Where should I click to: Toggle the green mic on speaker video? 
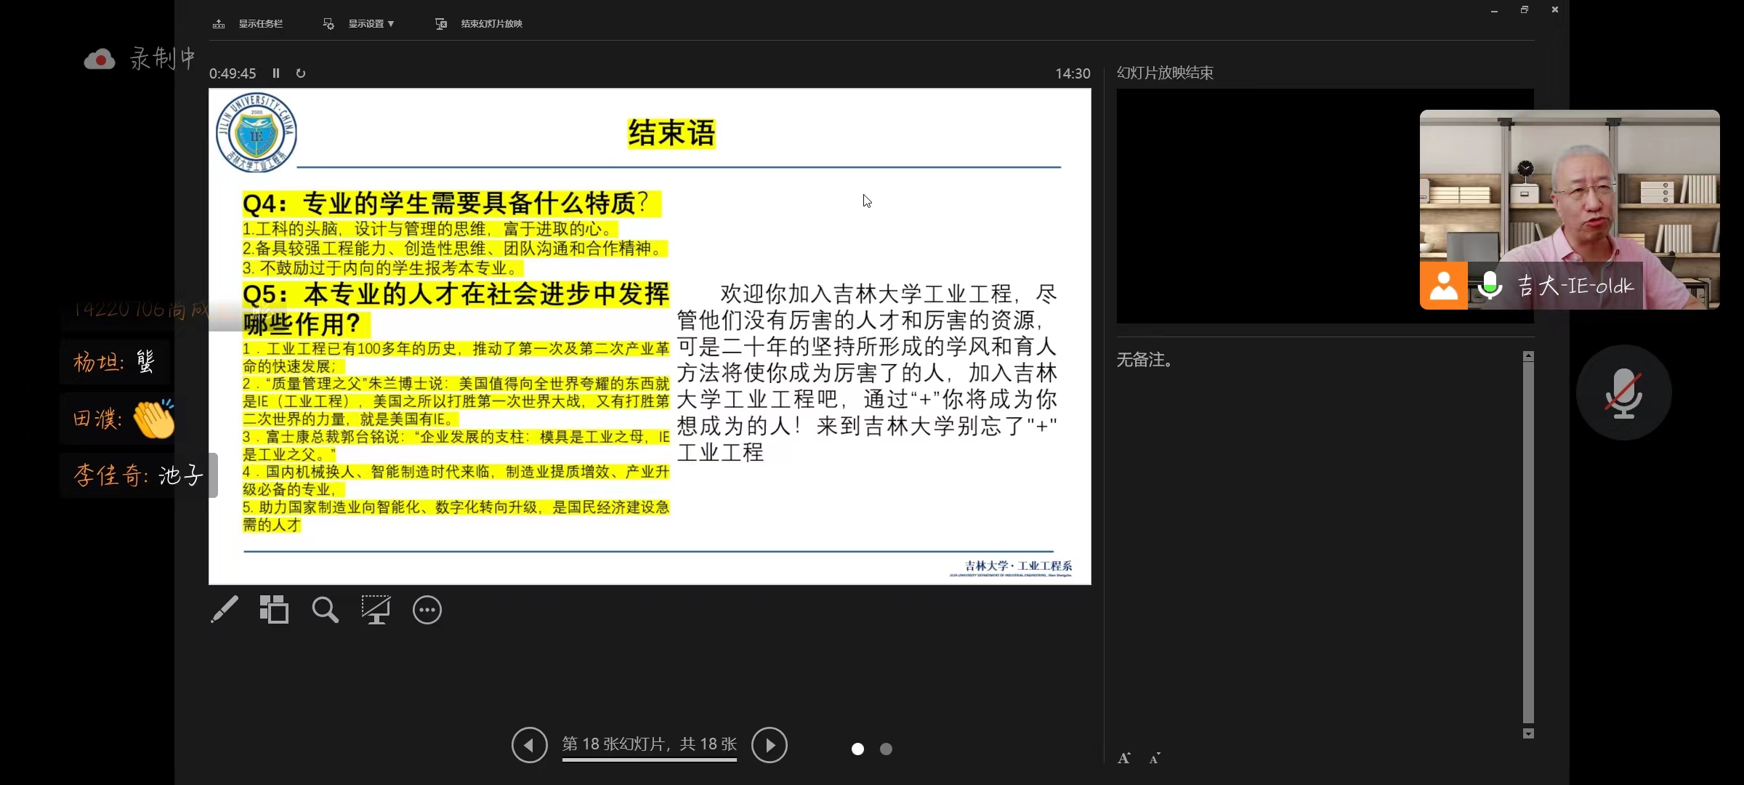click(x=1490, y=286)
